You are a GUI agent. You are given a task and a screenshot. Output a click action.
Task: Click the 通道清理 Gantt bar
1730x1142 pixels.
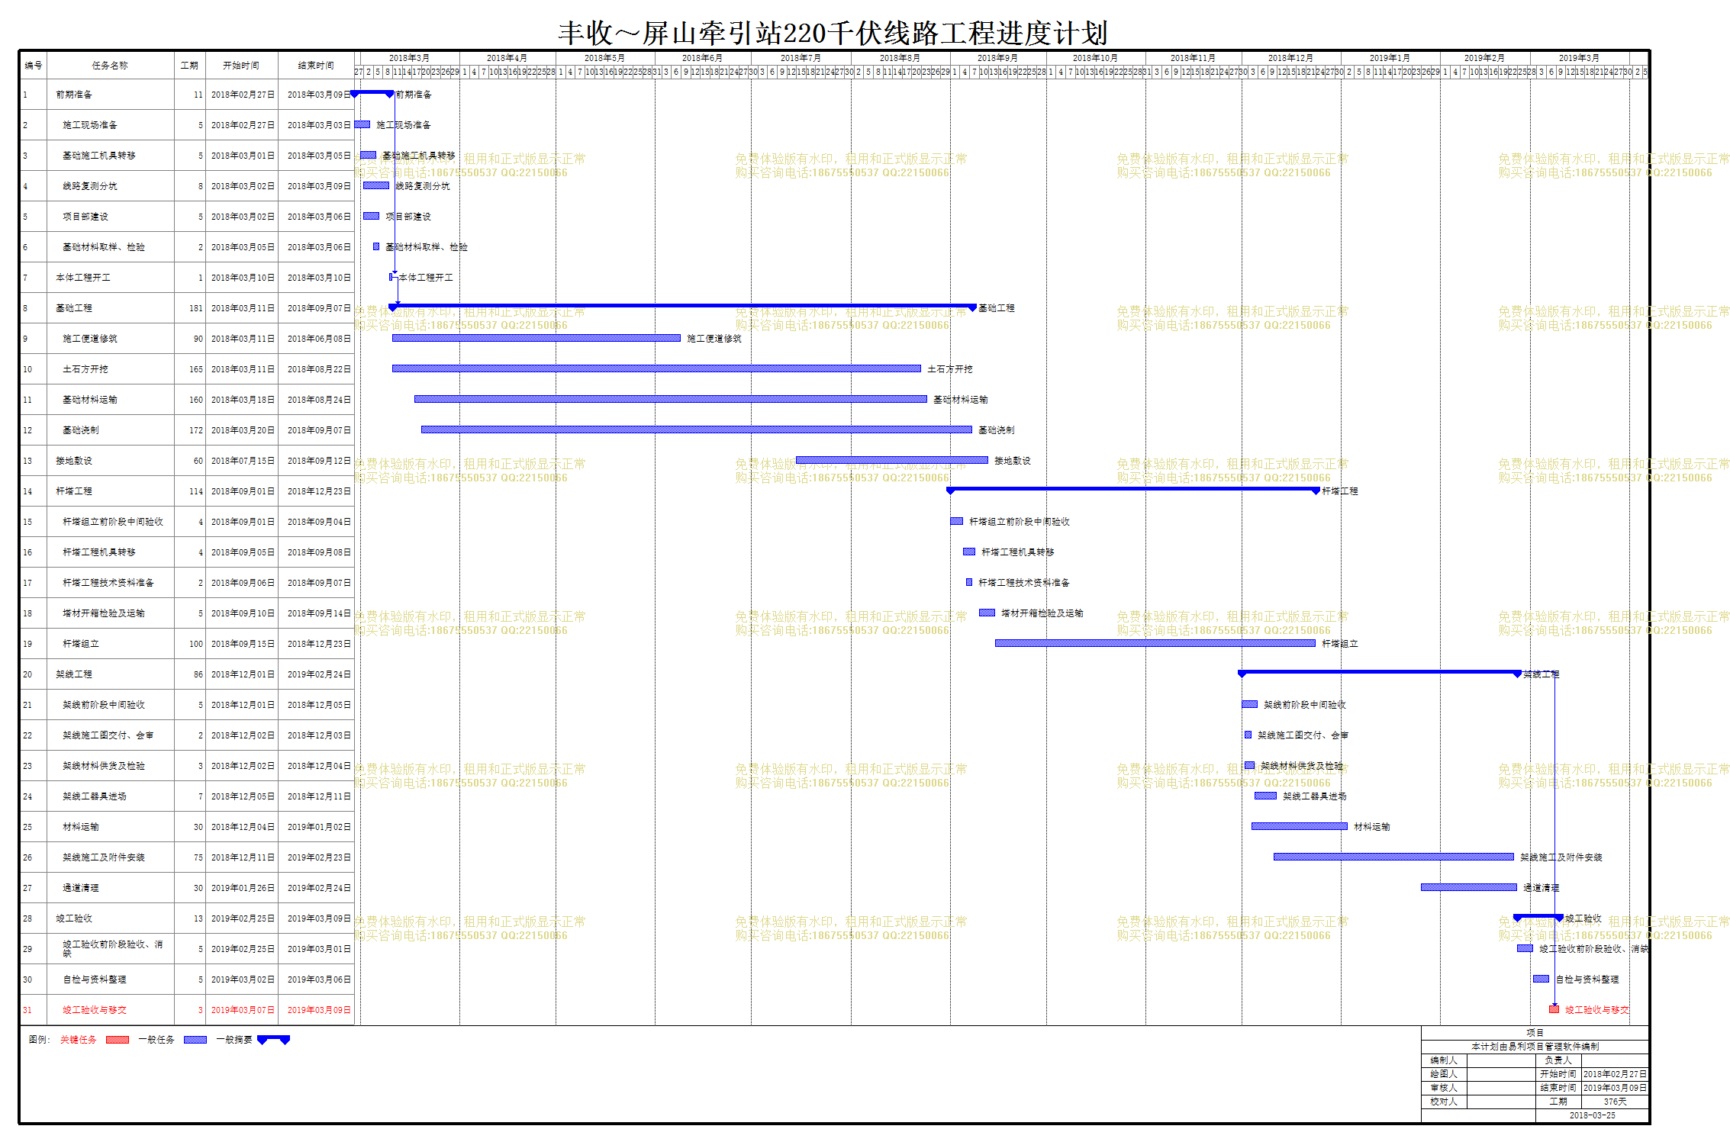(x=1469, y=887)
